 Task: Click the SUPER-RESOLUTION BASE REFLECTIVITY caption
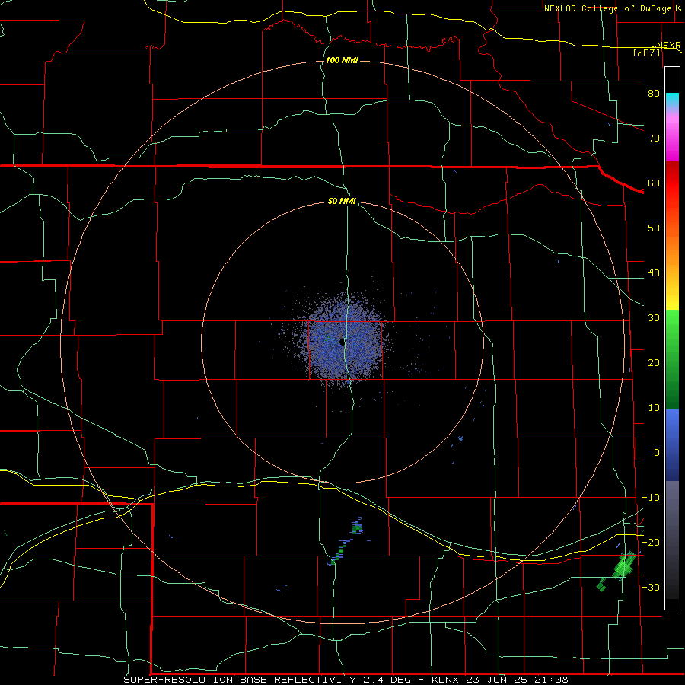pyautogui.click(x=239, y=680)
